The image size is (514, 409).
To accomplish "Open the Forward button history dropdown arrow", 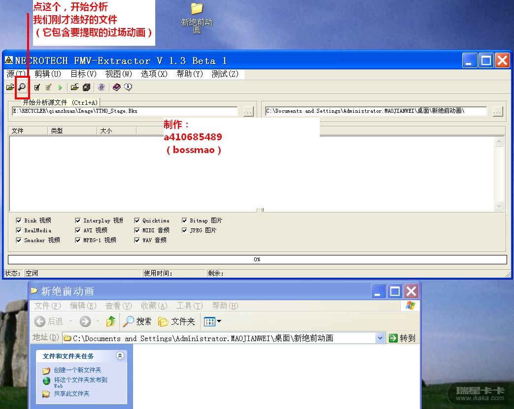I will [x=98, y=321].
